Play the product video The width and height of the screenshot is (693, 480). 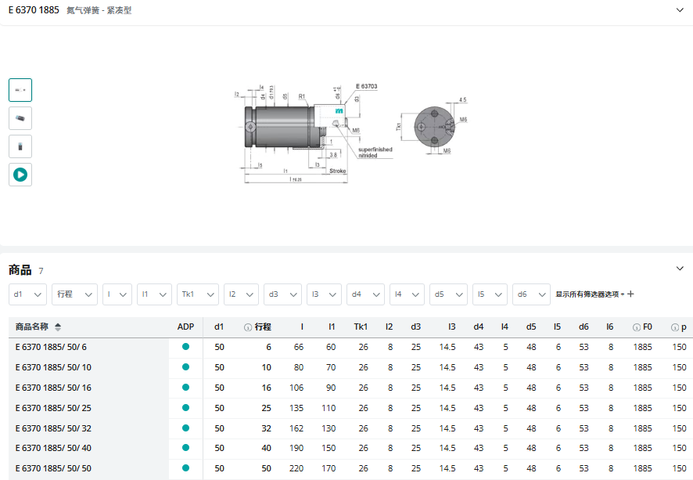tap(20, 175)
